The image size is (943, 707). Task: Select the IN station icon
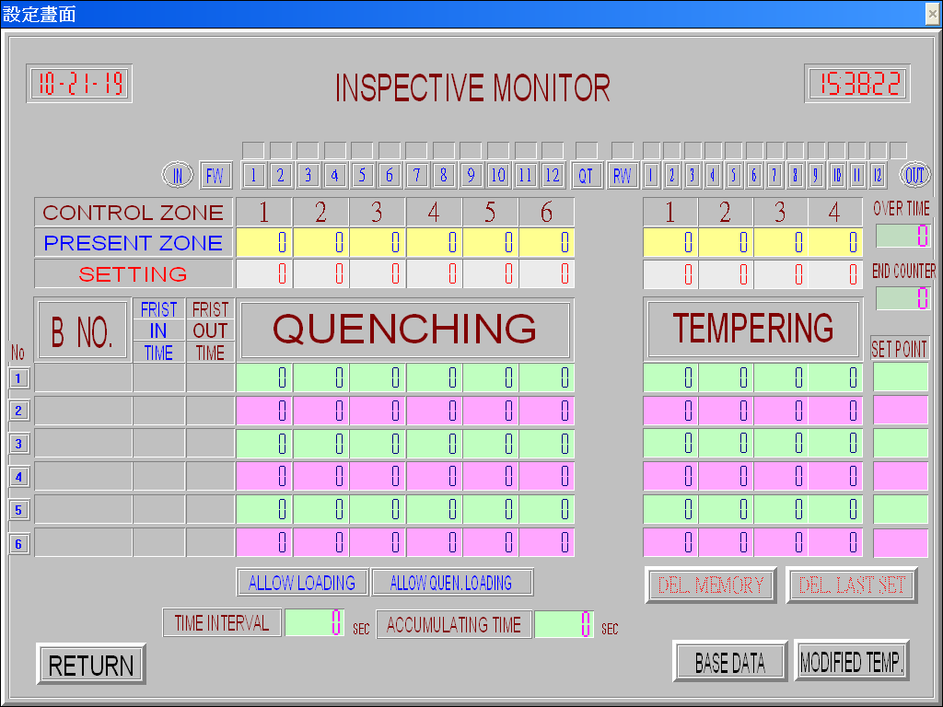coord(177,175)
